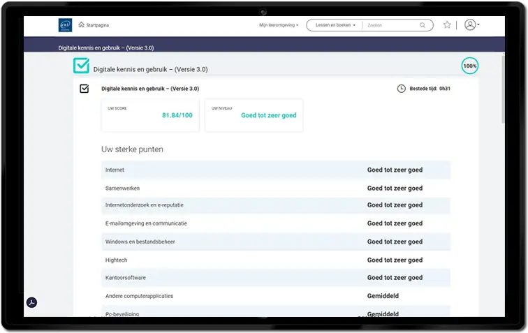Click into the Zoeken search field

pos(391,25)
